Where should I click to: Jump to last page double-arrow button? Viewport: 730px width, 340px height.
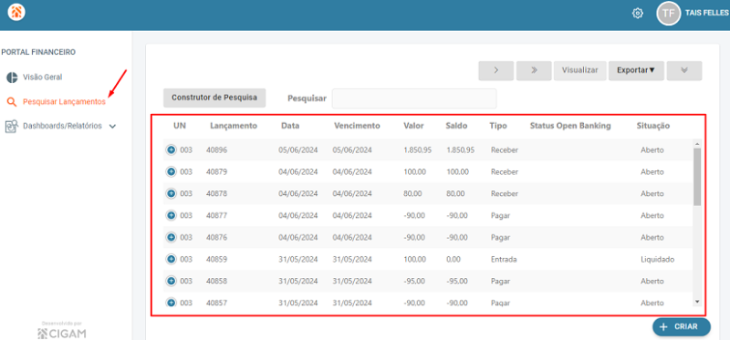(534, 71)
